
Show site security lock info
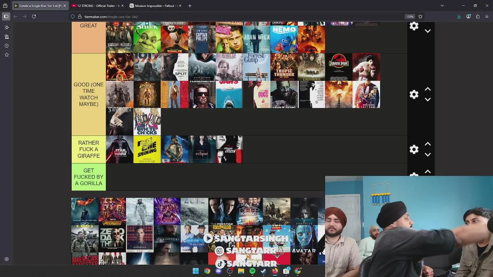tap(80, 17)
